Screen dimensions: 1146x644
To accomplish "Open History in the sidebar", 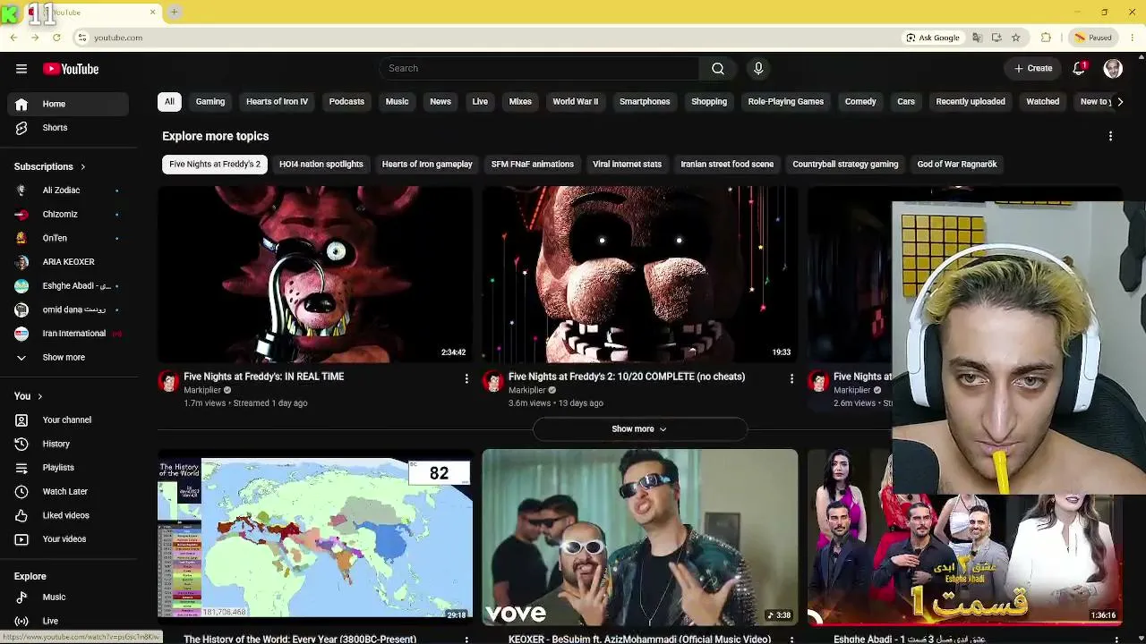I will (x=67, y=444).
